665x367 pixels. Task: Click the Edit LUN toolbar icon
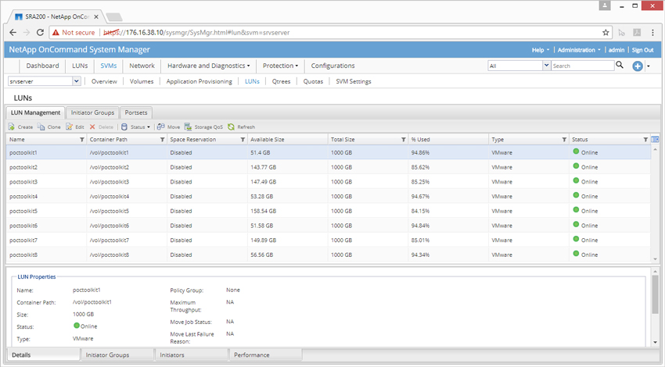click(x=69, y=126)
